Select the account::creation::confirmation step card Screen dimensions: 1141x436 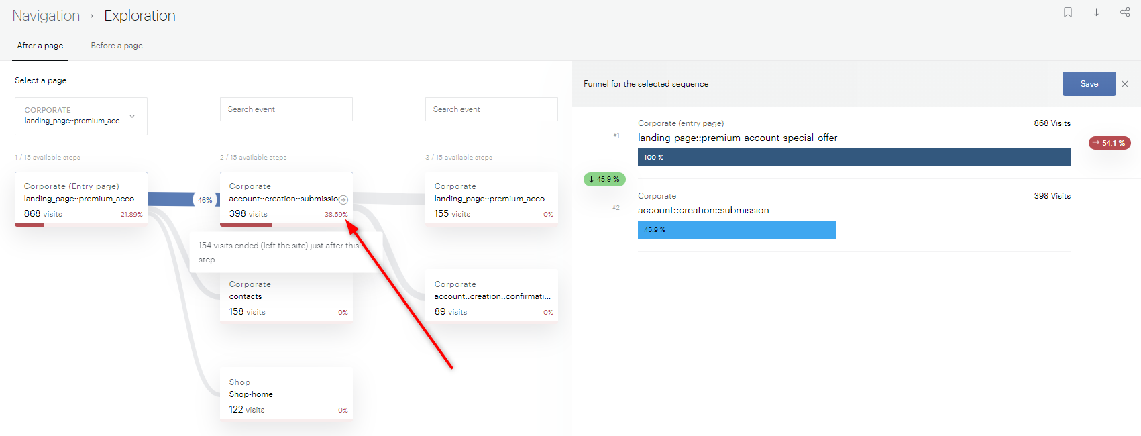[x=491, y=296]
